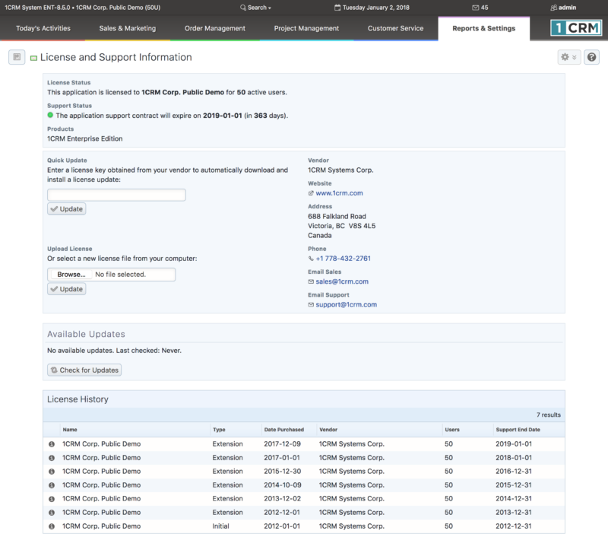Click the sidebar panel icon beside page title
The height and width of the screenshot is (537, 608).
click(17, 57)
